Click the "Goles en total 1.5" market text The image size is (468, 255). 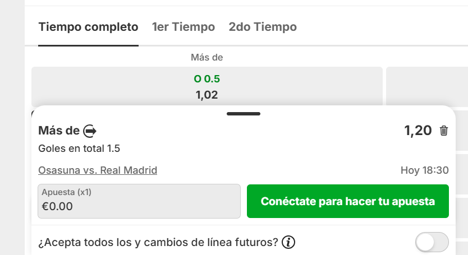click(x=79, y=149)
